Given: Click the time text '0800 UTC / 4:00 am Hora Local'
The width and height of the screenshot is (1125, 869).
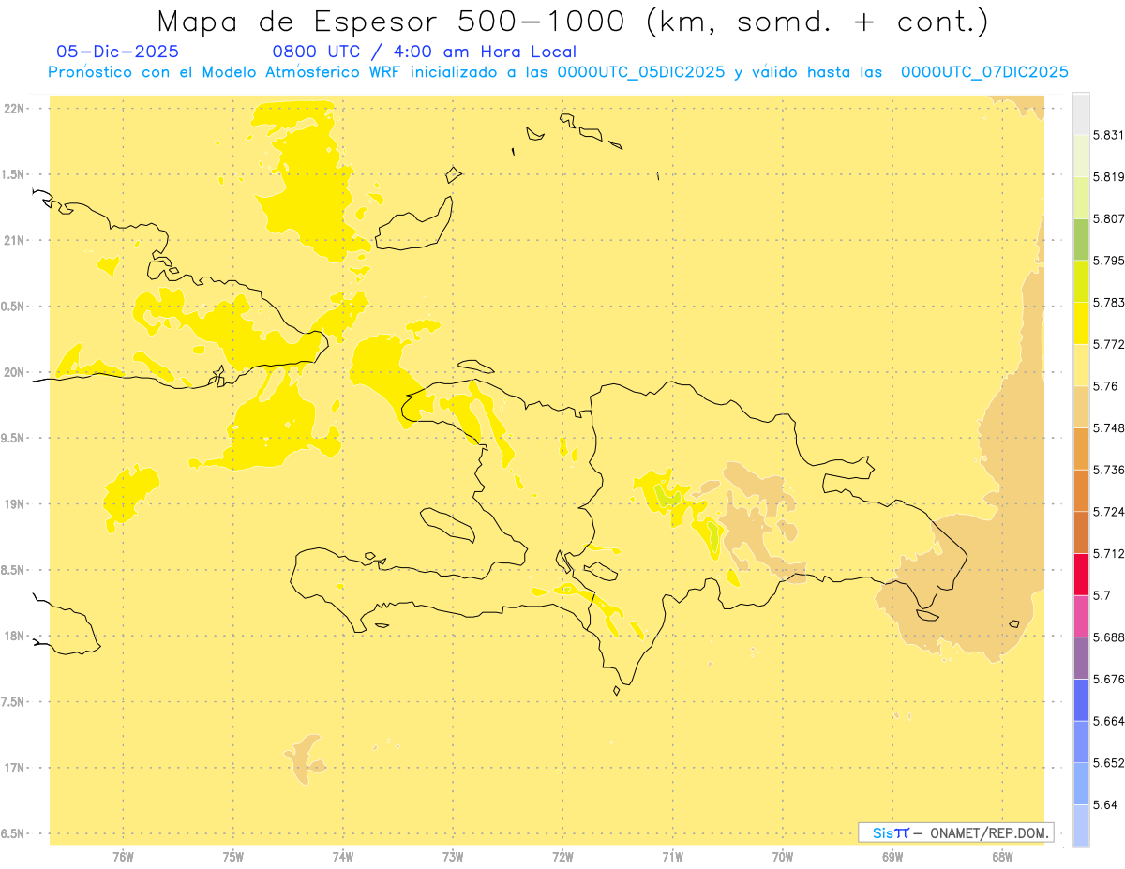Looking at the screenshot, I should (x=424, y=52).
